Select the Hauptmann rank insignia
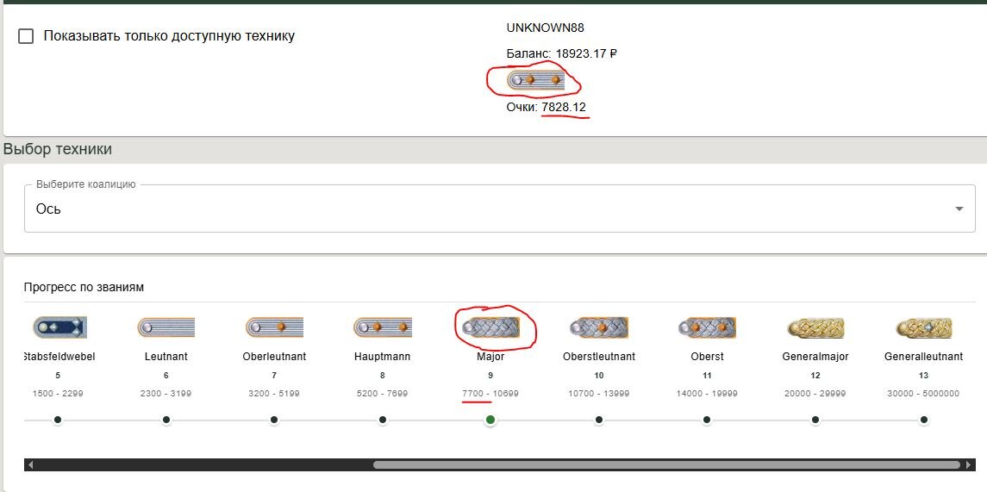 (382, 327)
